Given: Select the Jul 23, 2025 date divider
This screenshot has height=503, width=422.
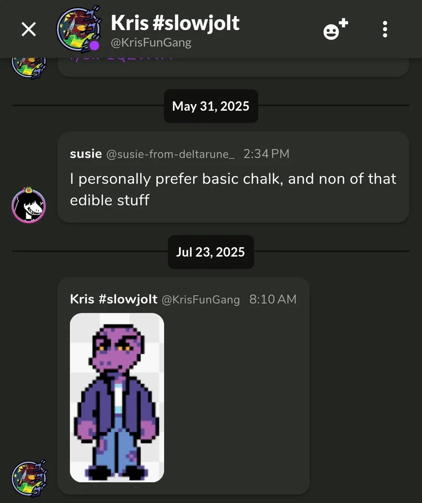Looking at the screenshot, I should tap(211, 252).
